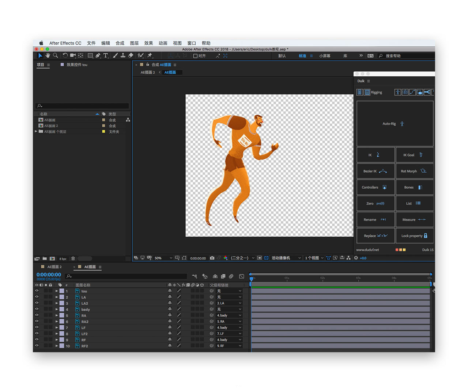Open the 窗口 menu
Screen dimensions: 468x392
point(192,43)
